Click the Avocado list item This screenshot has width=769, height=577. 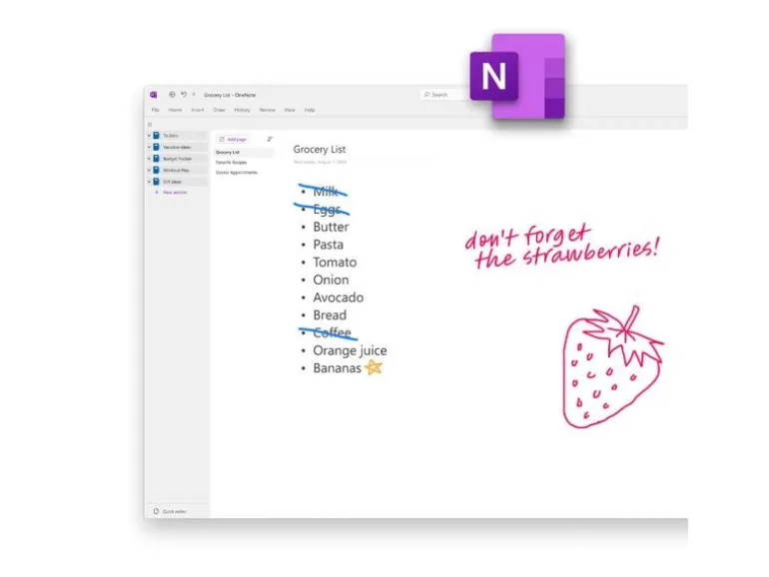[x=339, y=297]
